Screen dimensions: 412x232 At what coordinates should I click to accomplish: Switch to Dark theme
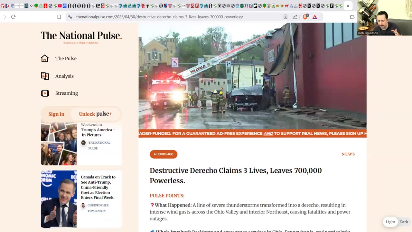pos(404,222)
